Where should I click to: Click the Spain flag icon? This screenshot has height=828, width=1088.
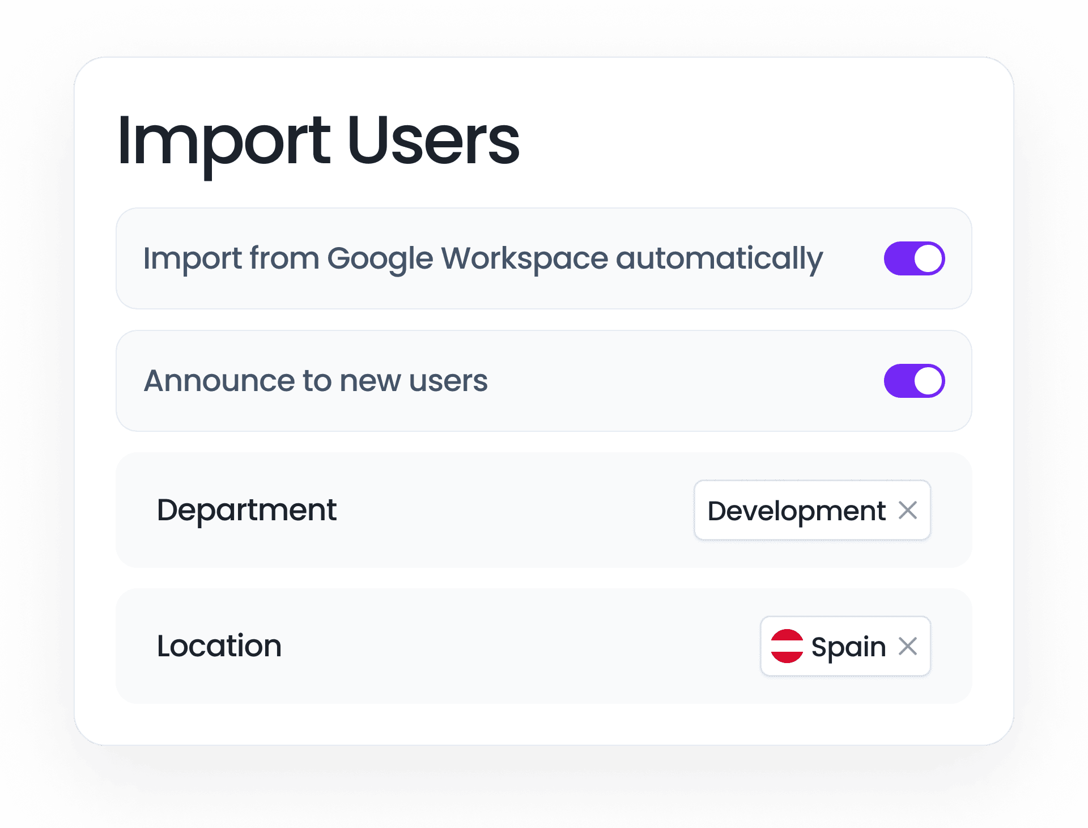(x=787, y=646)
